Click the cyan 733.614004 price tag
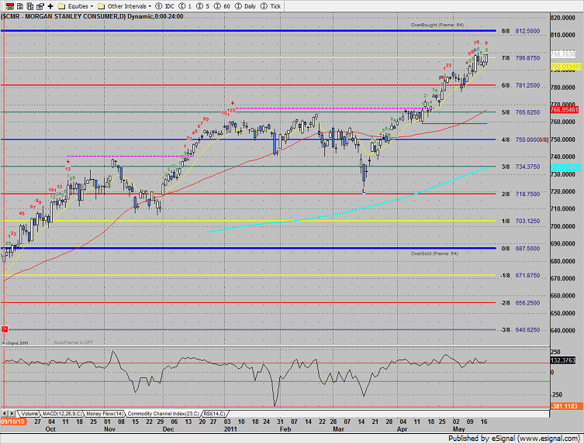The width and height of the screenshot is (584, 444). [x=565, y=168]
